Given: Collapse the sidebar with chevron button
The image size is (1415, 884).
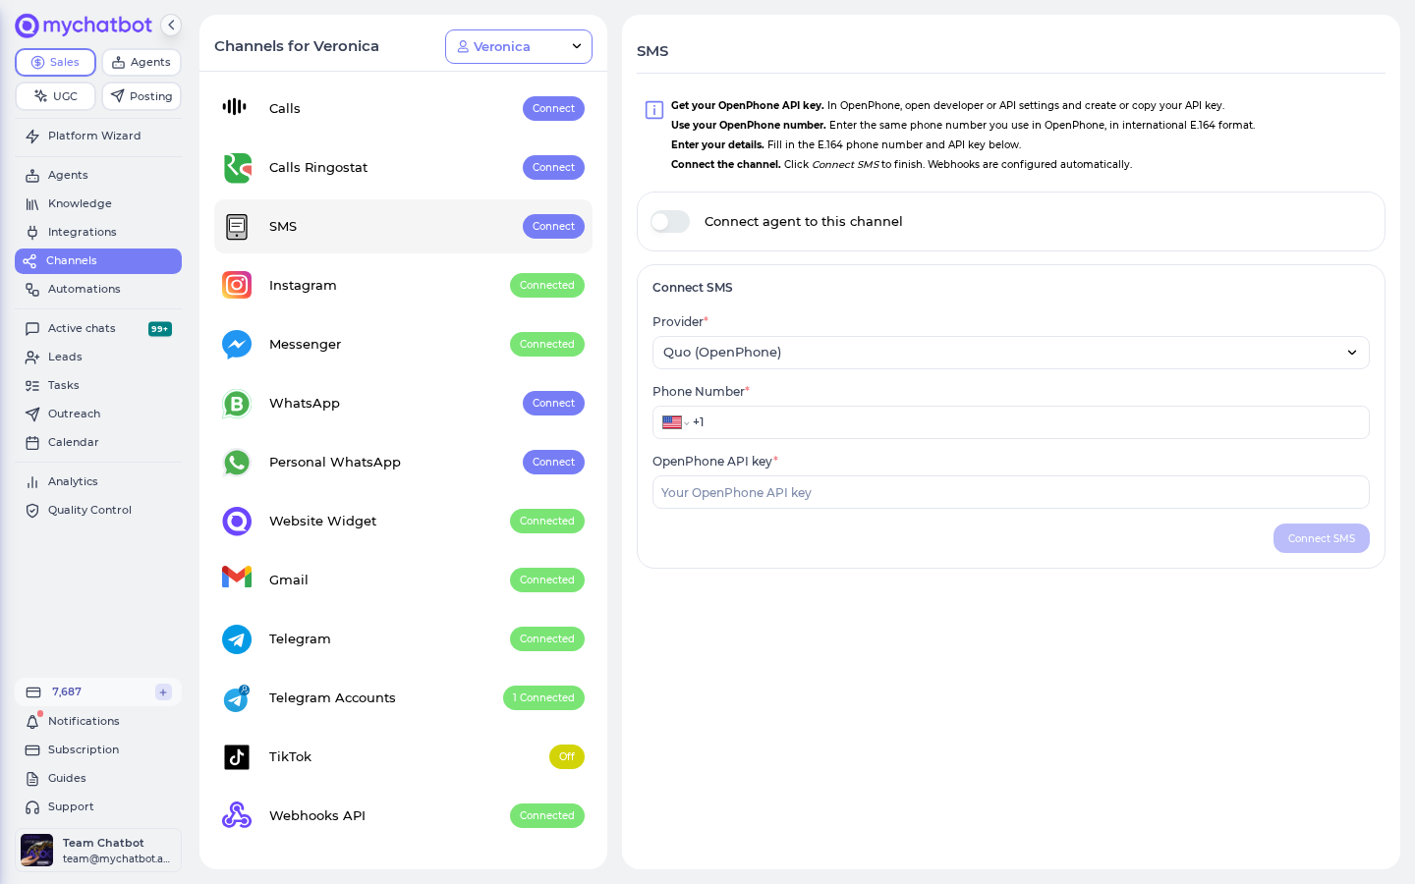Looking at the screenshot, I should point(171,26).
